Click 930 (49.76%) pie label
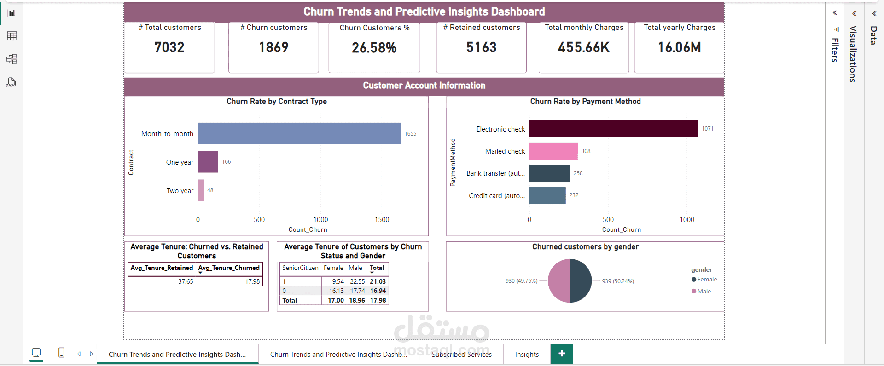 [x=521, y=281]
